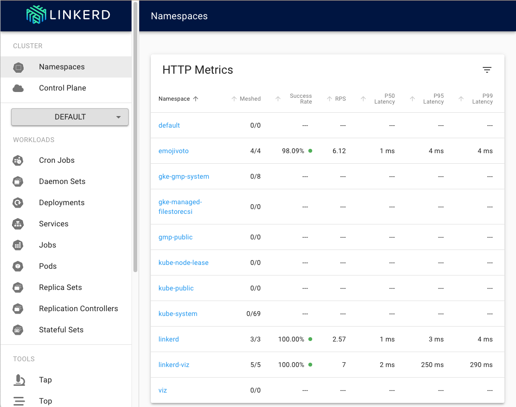Sort by P99 Latency header
The image size is (516, 407).
(482, 99)
